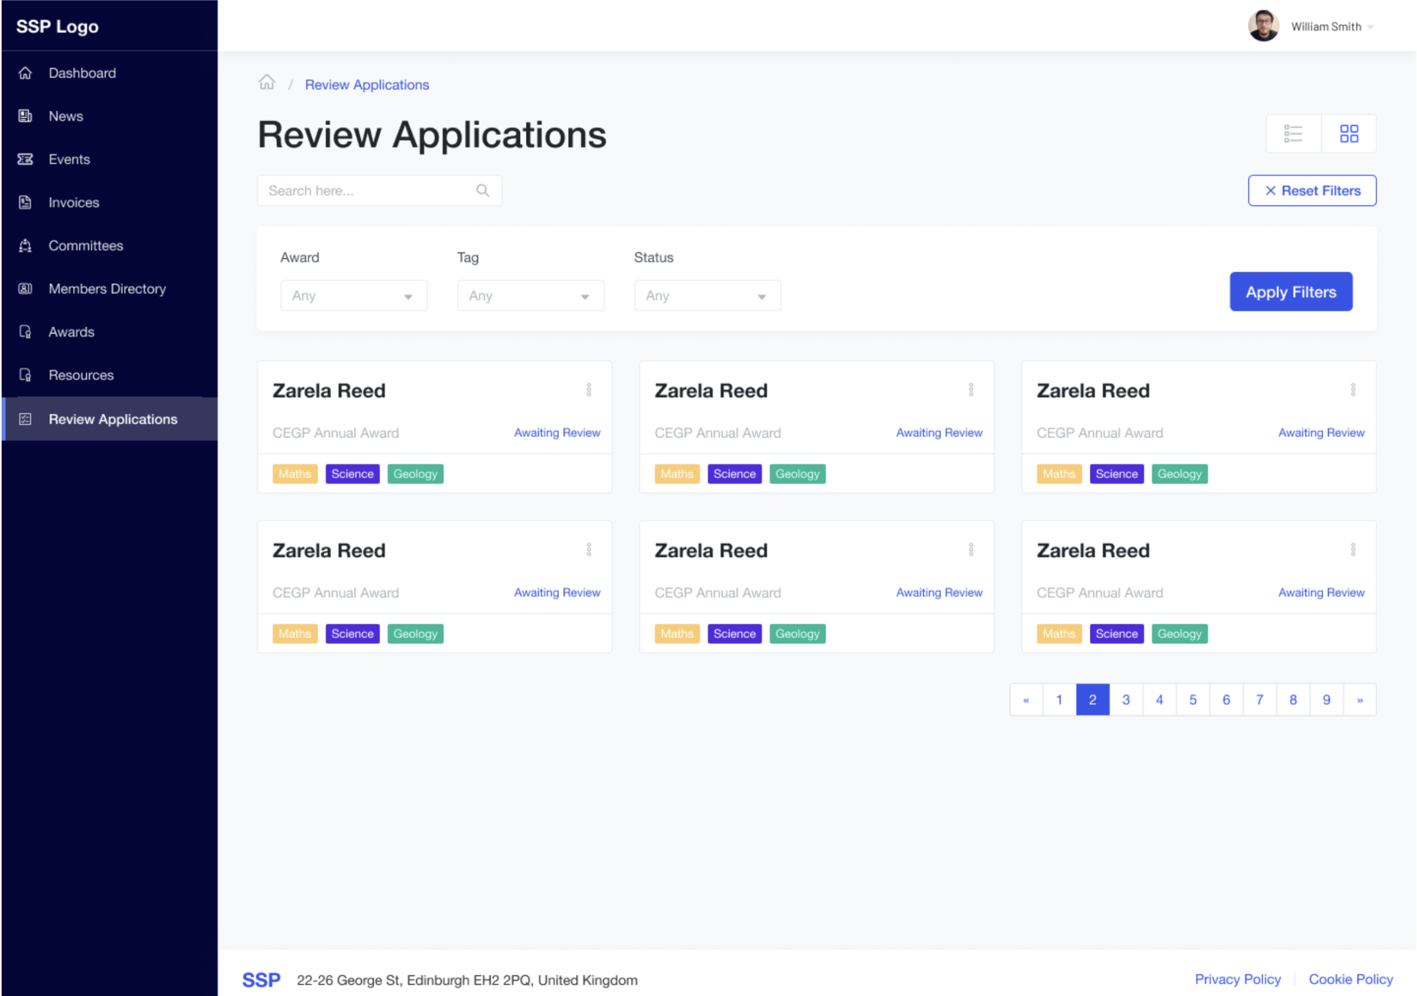
Task: View Invoices via the sidebar icon
Action: coord(25,203)
